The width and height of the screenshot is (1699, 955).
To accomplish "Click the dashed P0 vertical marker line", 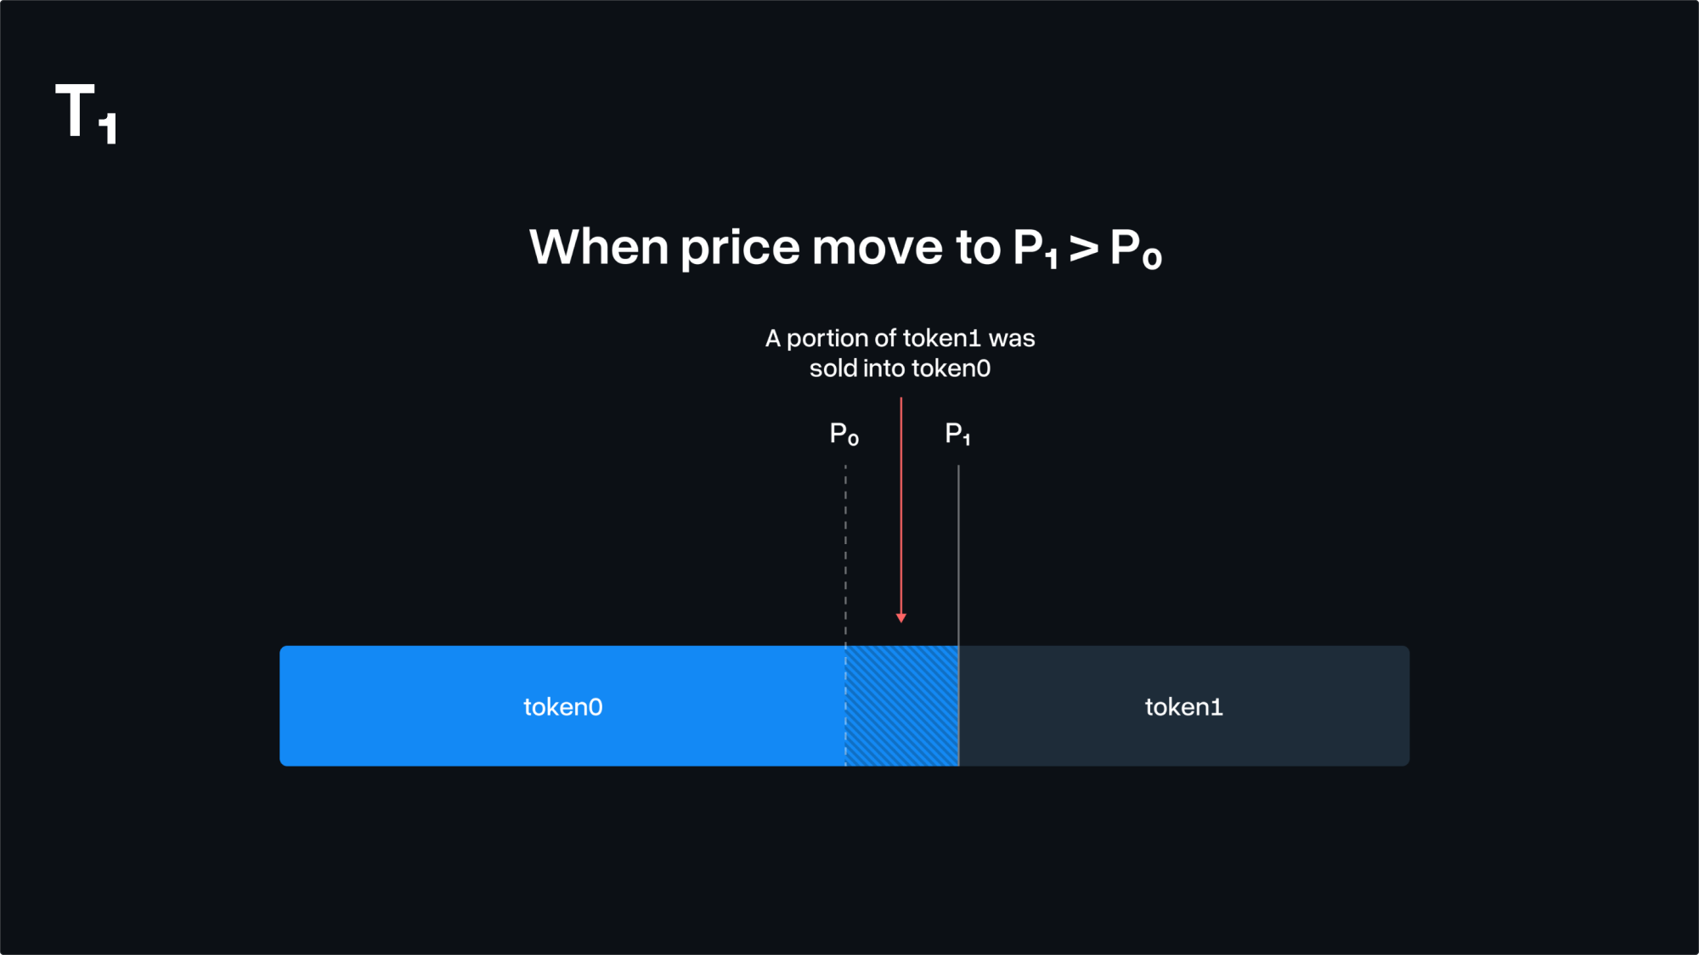I will pyautogui.click(x=845, y=615).
